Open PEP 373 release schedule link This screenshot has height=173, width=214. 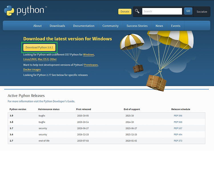click(x=178, y=141)
